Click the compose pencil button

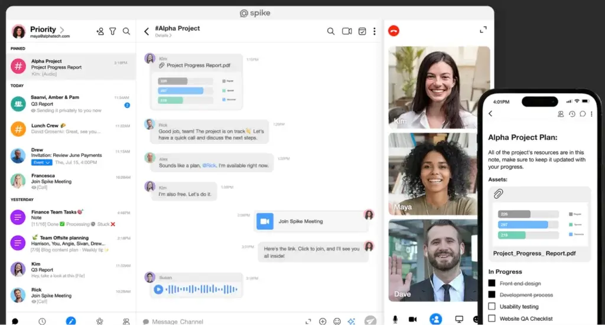pyautogui.click(x=71, y=321)
